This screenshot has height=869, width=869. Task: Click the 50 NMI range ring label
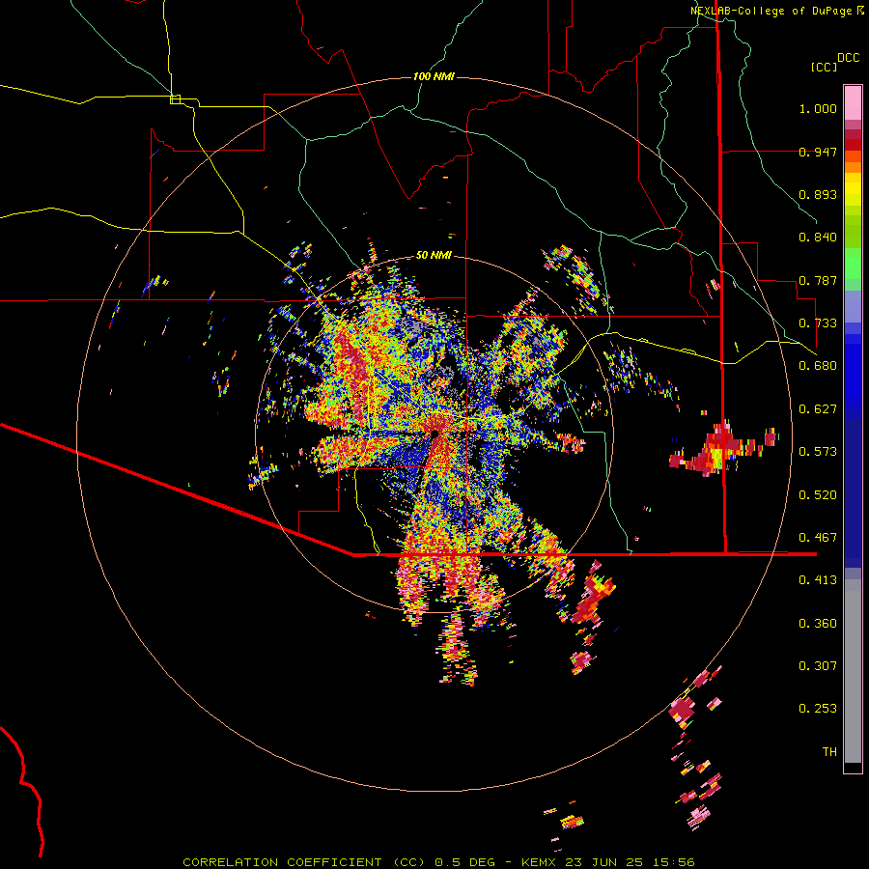pos(434,255)
